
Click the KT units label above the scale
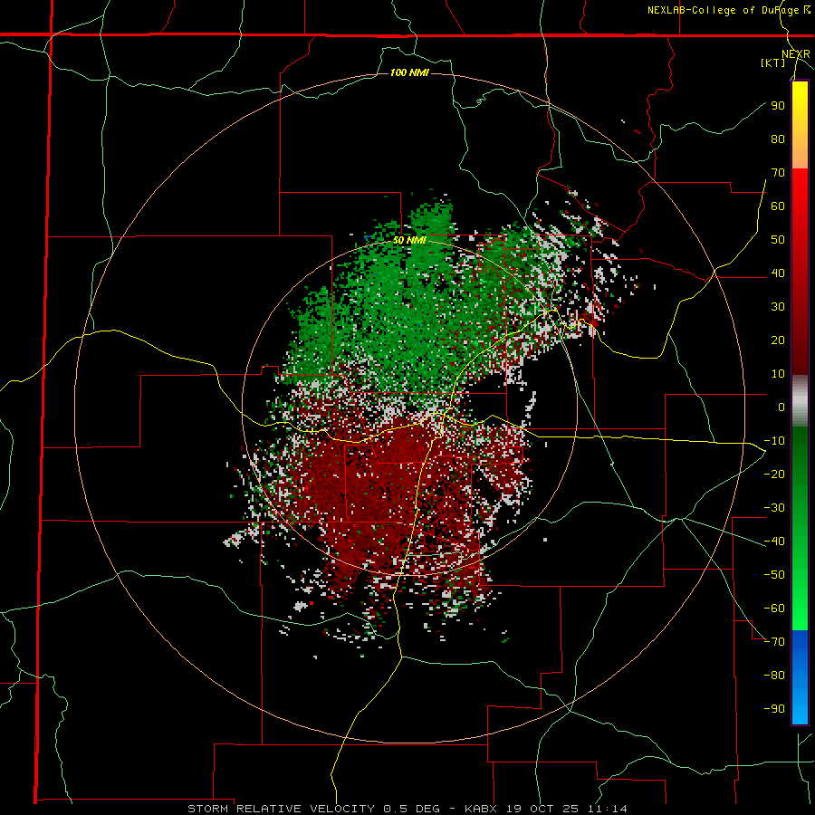(x=773, y=62)
